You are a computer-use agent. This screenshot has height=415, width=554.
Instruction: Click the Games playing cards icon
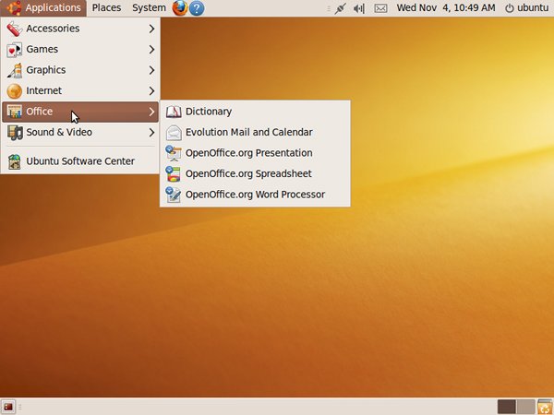[14, 50]
